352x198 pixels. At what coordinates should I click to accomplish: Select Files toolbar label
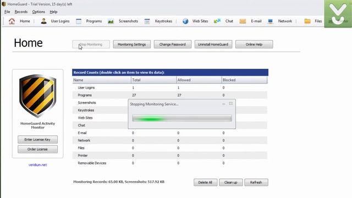tap(318, 21)
